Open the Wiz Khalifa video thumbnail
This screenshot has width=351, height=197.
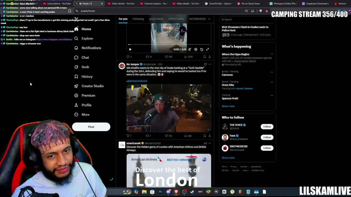169,108
